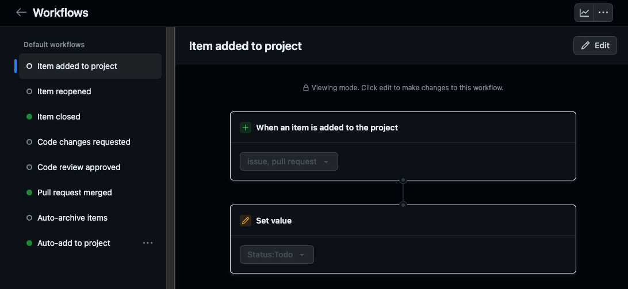628x289 pixels.
Task: Open the insights chart icon
Action: click(x=584, y=13)
